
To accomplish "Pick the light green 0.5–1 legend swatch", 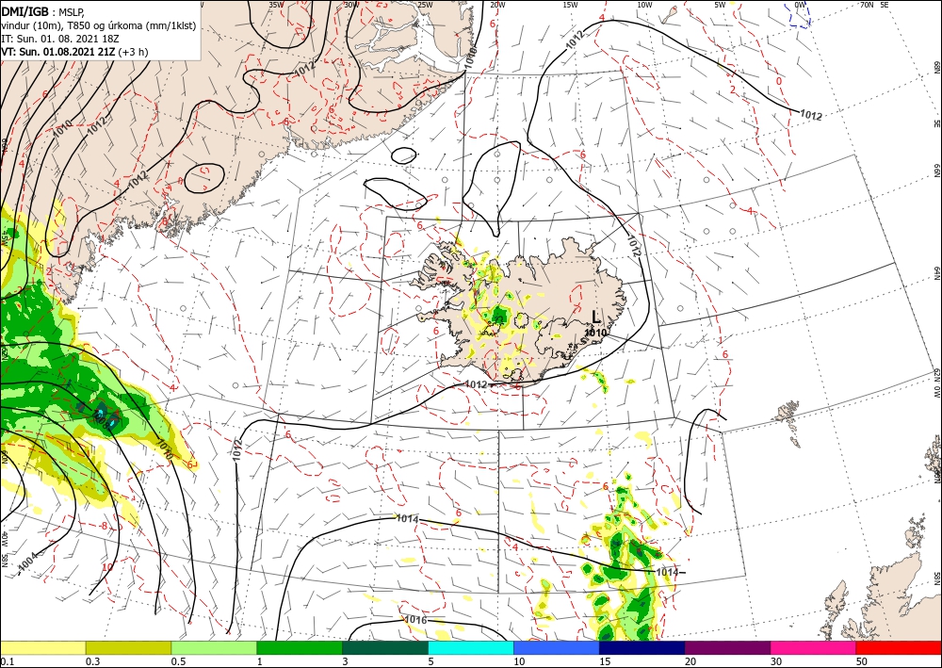I will [x=214, y=648].
